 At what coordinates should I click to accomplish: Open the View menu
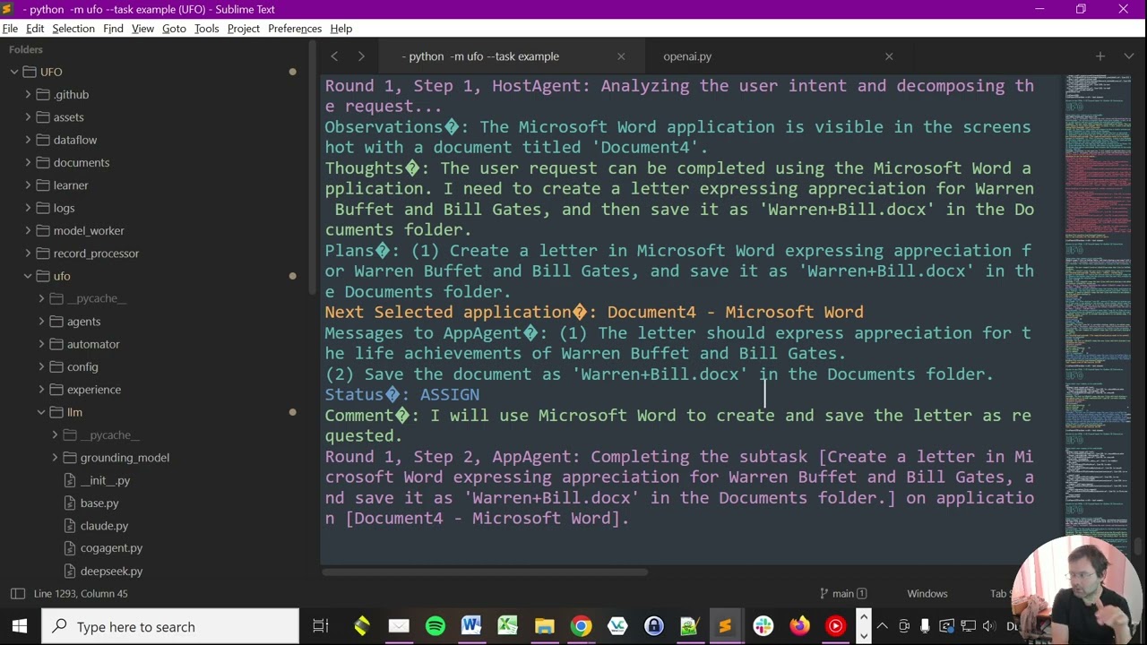click(x=142, y=29)
